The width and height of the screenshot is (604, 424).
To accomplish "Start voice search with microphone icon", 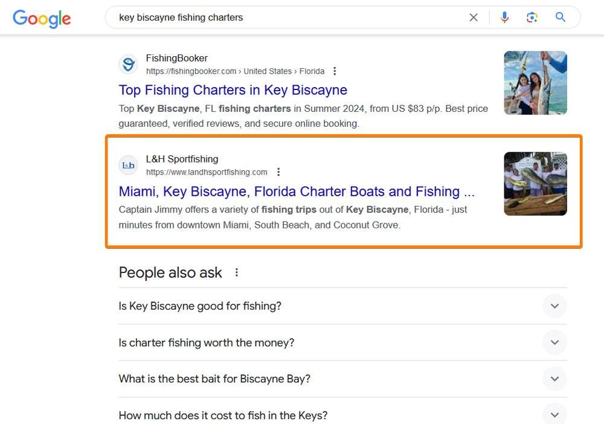I will 504,18.
